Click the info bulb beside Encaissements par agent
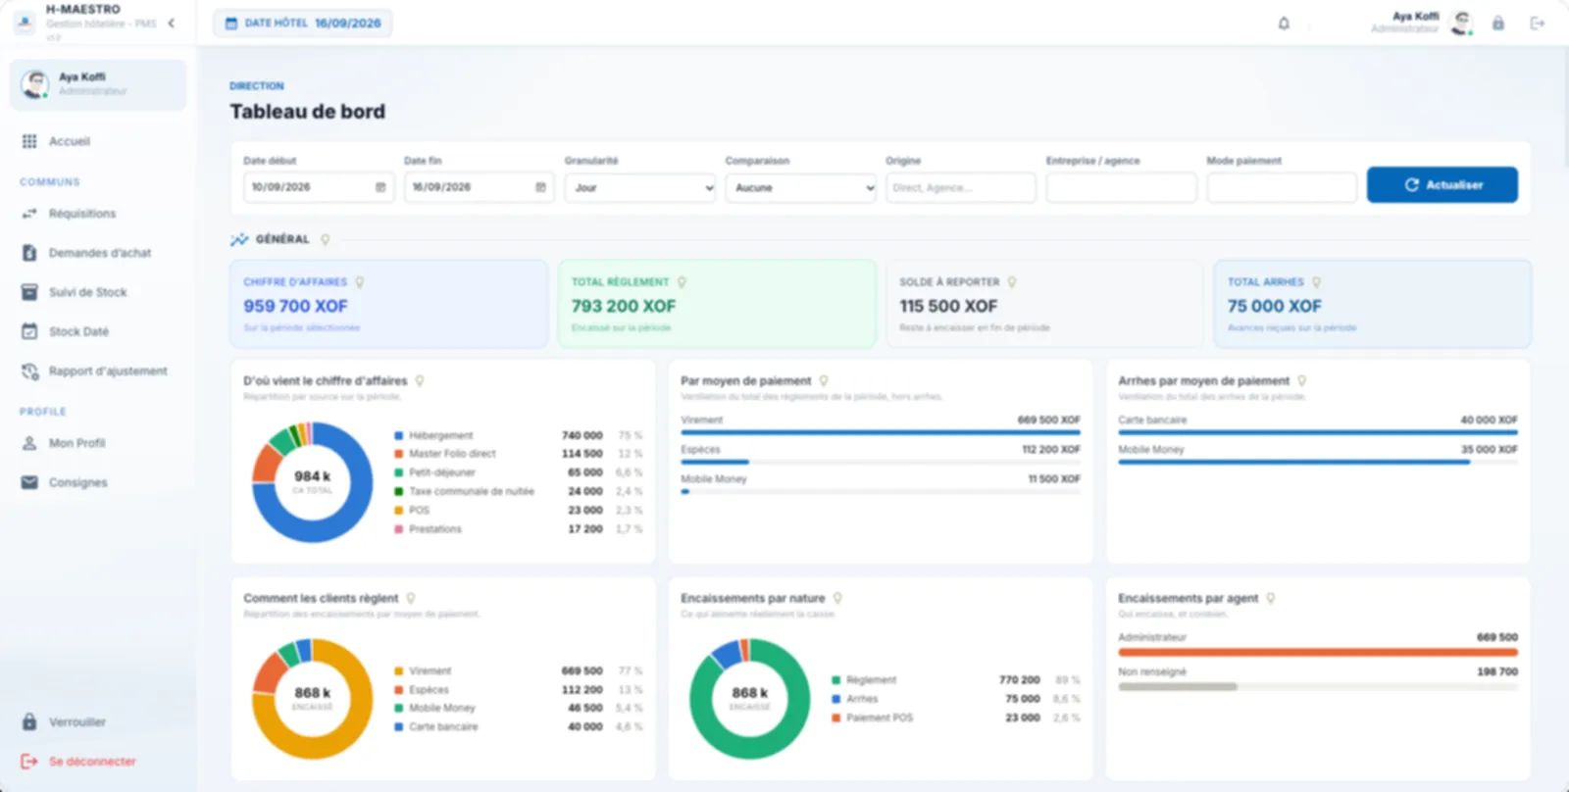This screenshot has width=1569, height=792. pos(1271,599)
